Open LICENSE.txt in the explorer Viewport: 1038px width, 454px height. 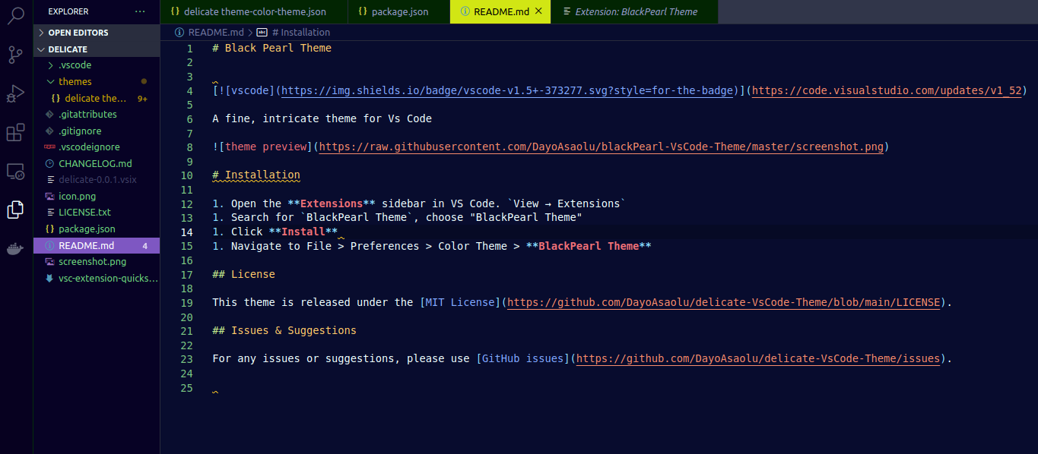[x=97, y=212]
